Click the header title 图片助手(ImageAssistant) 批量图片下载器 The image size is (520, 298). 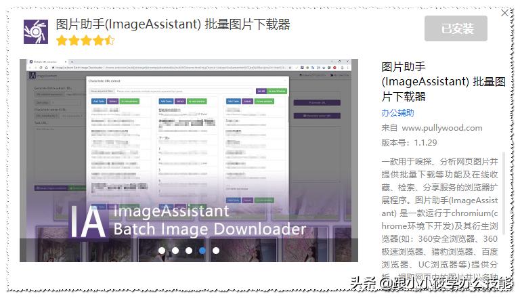point(173,24)
